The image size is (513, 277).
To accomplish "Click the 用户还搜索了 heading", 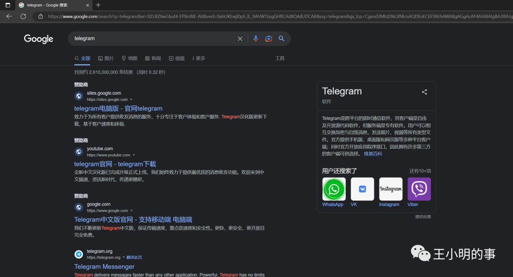I will point(339,171).
